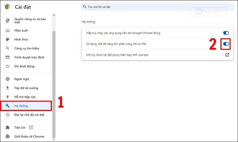Click the wrench icon for Hệ thống
238x142 pixels.
click(8, 106)
